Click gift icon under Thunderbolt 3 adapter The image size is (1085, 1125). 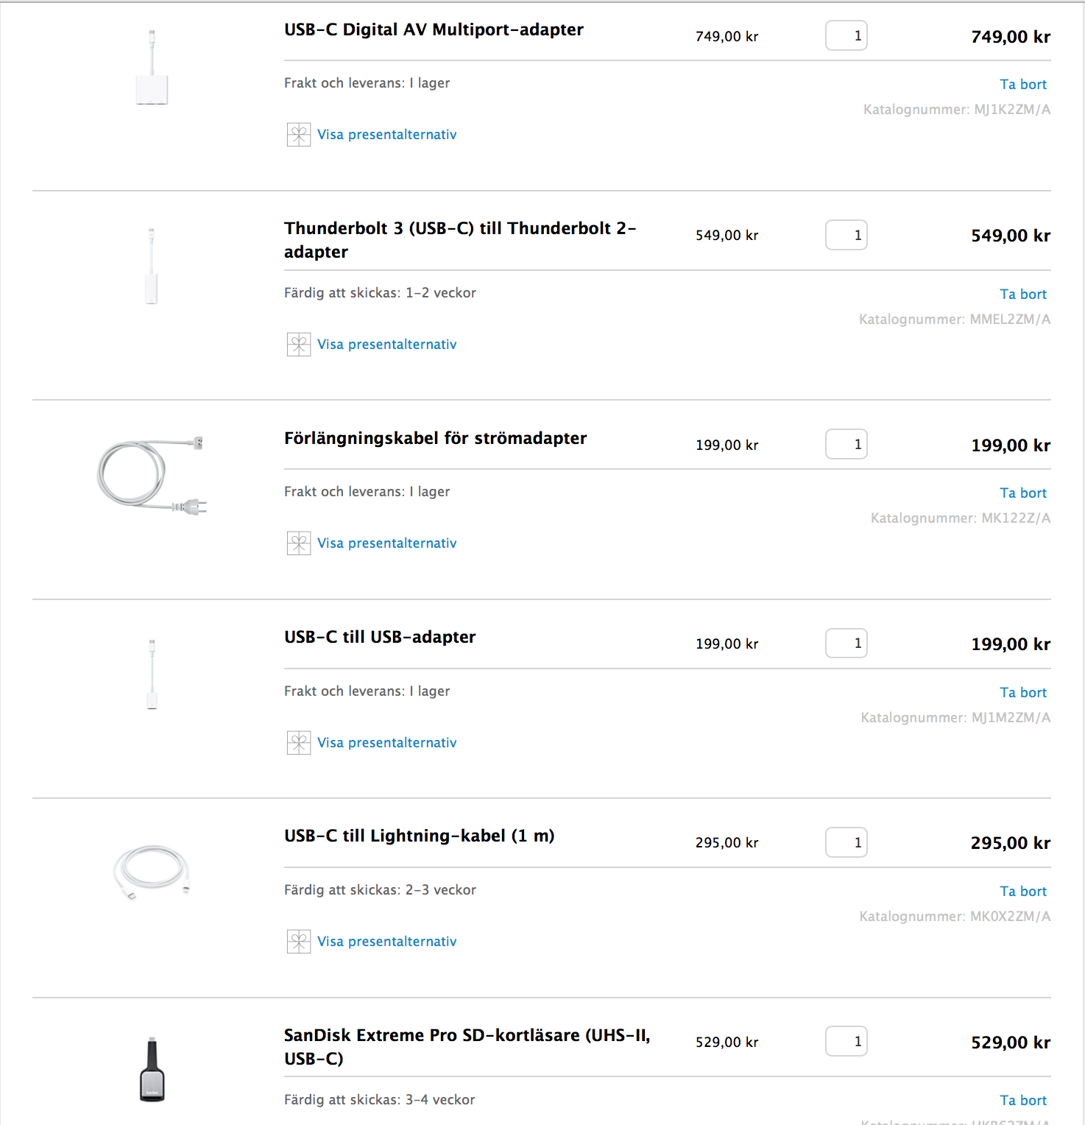coord(298,345)
